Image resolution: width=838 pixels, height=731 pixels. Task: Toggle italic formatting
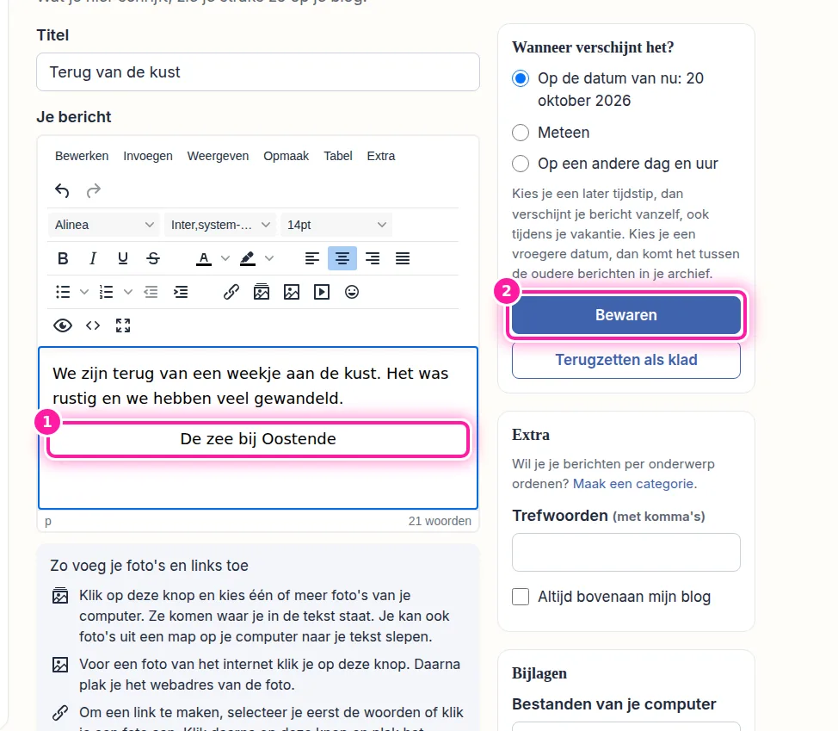[92, 259]
